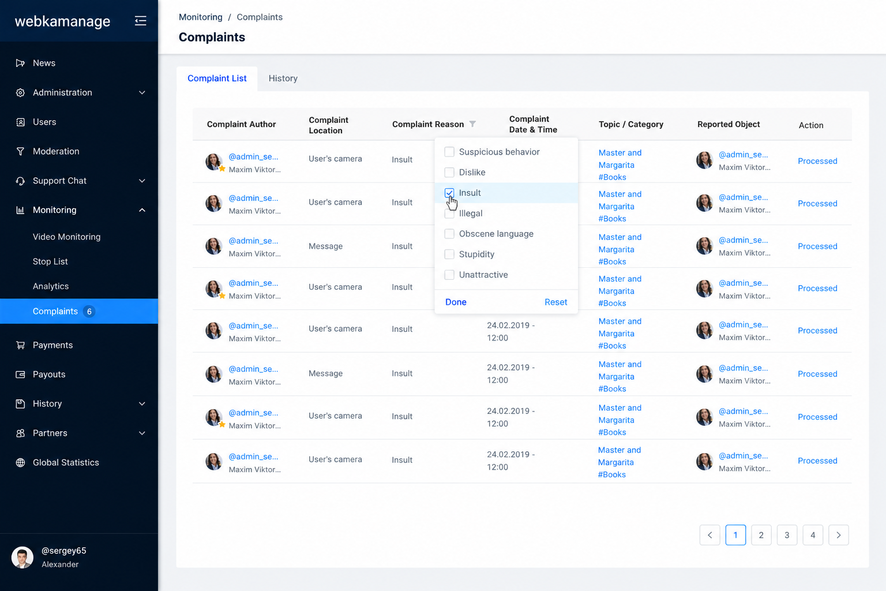Viewport: 886px width, 591px height.
Task: Click the Partners people icon
Action: tap(20, 433)
